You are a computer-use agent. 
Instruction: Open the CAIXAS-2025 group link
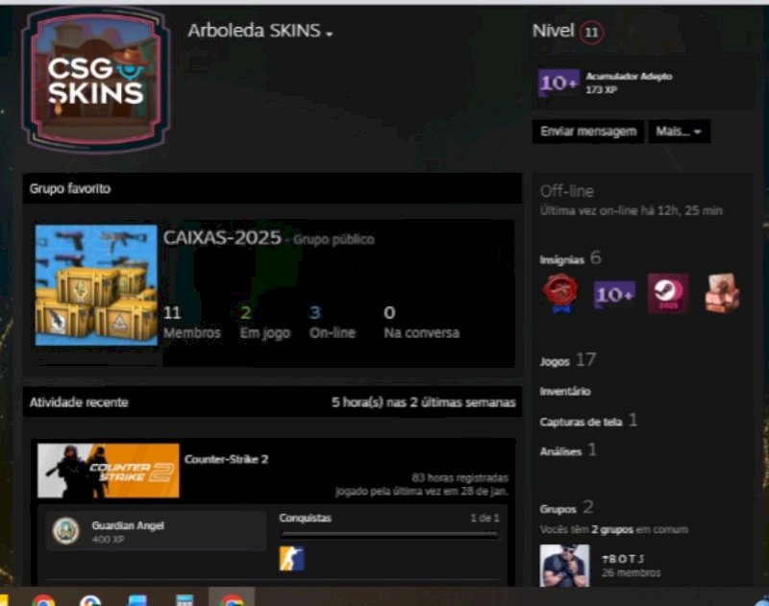tap(222, 238)
